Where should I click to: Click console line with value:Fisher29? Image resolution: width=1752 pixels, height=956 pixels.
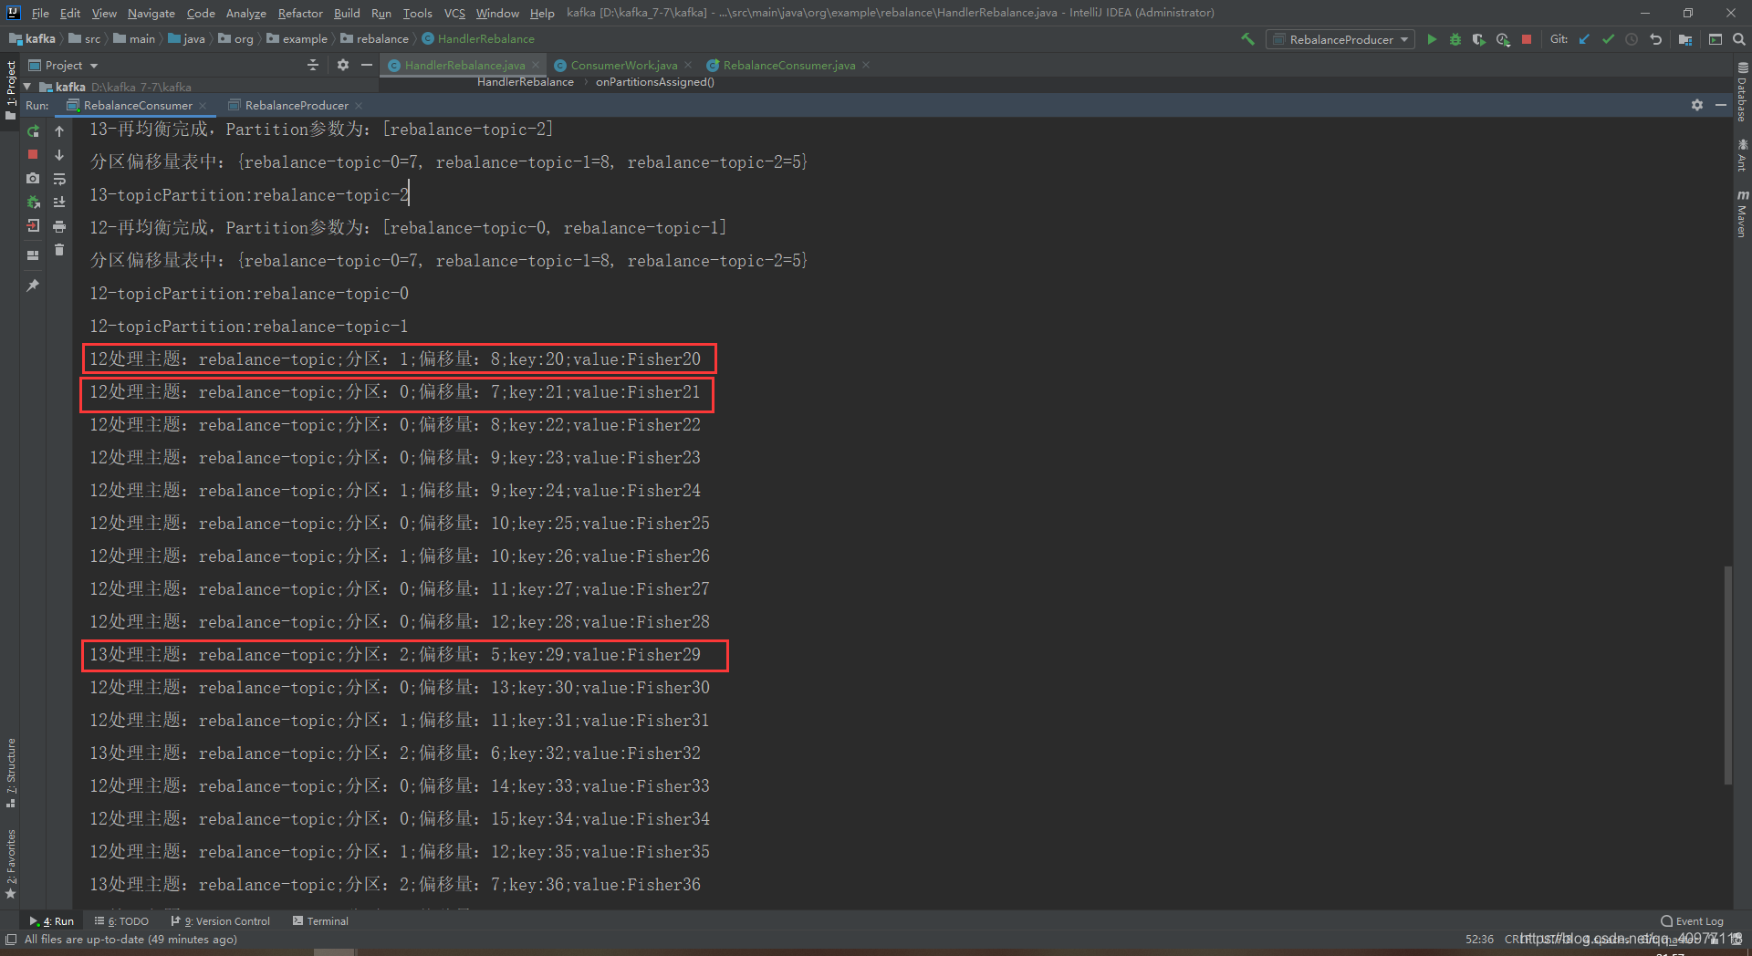395,655
